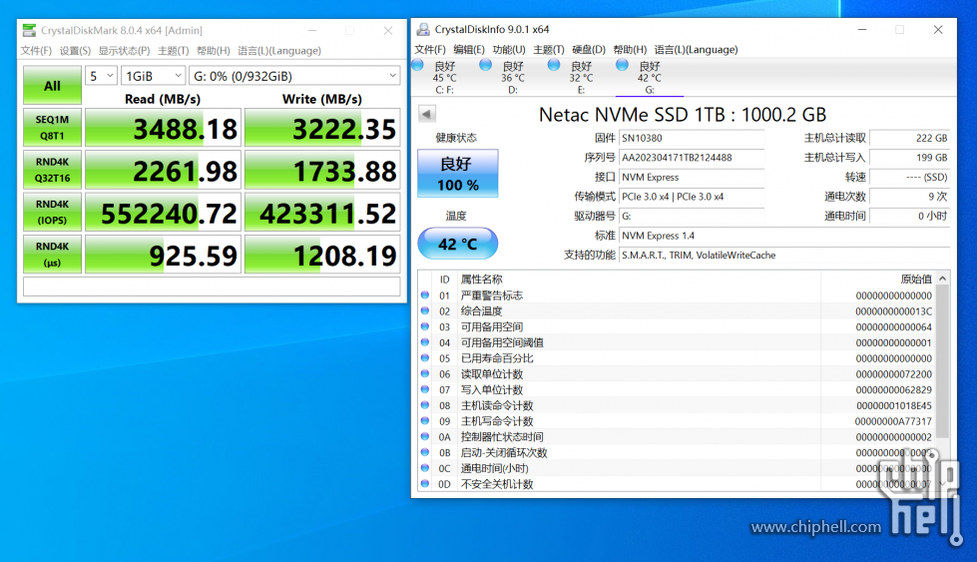Click status dot of attribute 01 严重警告标志

[425, 294]
